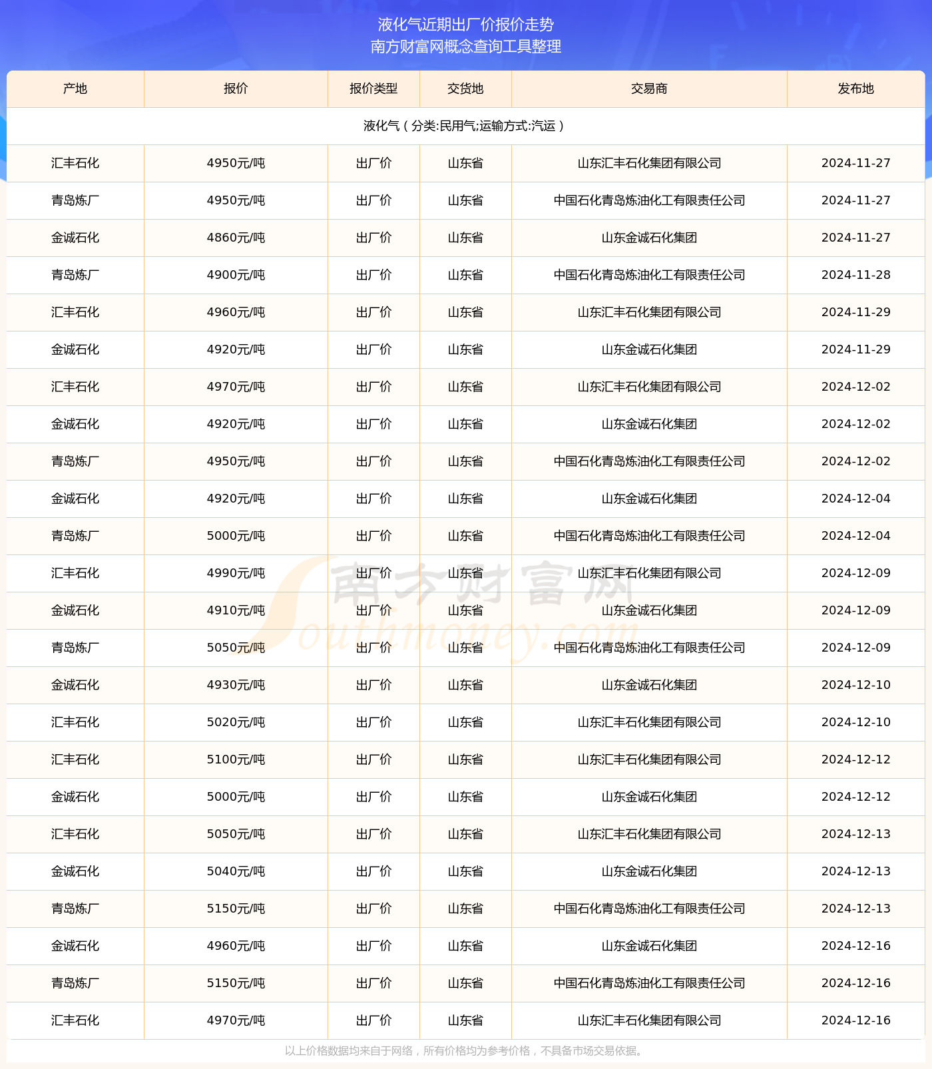Click the subtitle 南方财富网概念查询工具整理

[466, 47]
